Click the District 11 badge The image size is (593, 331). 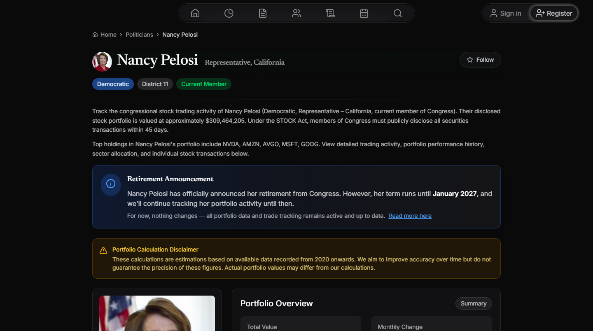(155, 84)
